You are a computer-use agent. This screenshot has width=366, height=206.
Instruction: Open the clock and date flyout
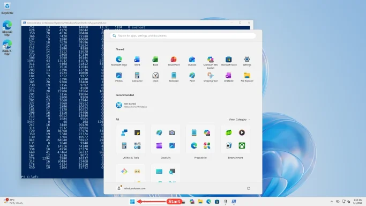[357, 201]
